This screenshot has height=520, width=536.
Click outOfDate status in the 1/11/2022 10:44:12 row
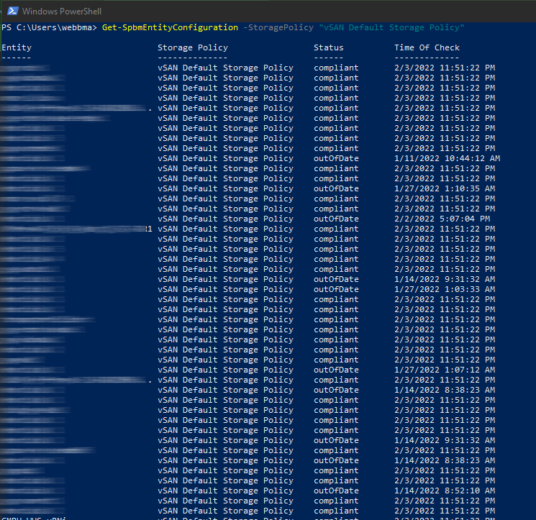[x=337, y=158]
